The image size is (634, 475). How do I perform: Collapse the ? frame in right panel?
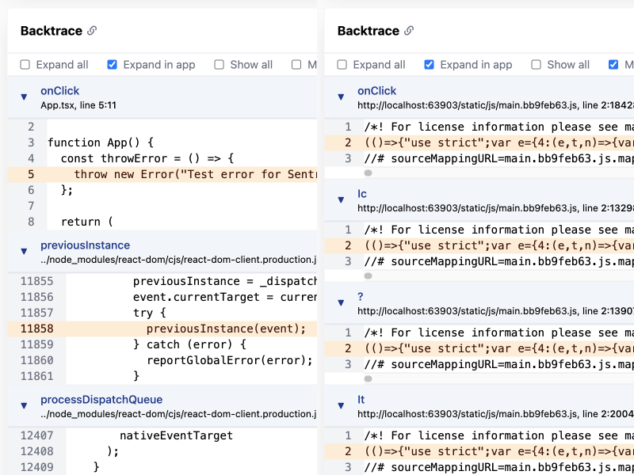pyautogui.click(x=341, y=303)
